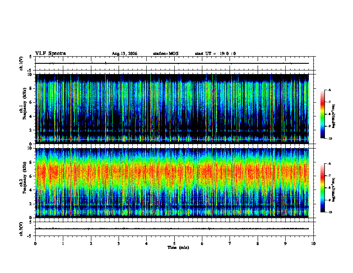The height and width of the screenshot is (273, 353).
Task: Click the '-9' label on ch.1 color bar
Action: coord(329,126)
